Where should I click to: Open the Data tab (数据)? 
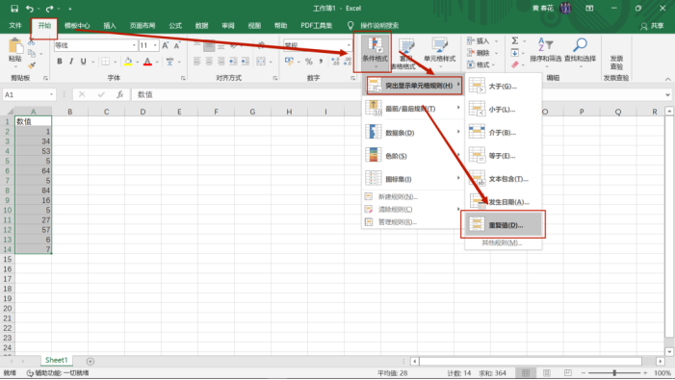[x=201, y=26]
